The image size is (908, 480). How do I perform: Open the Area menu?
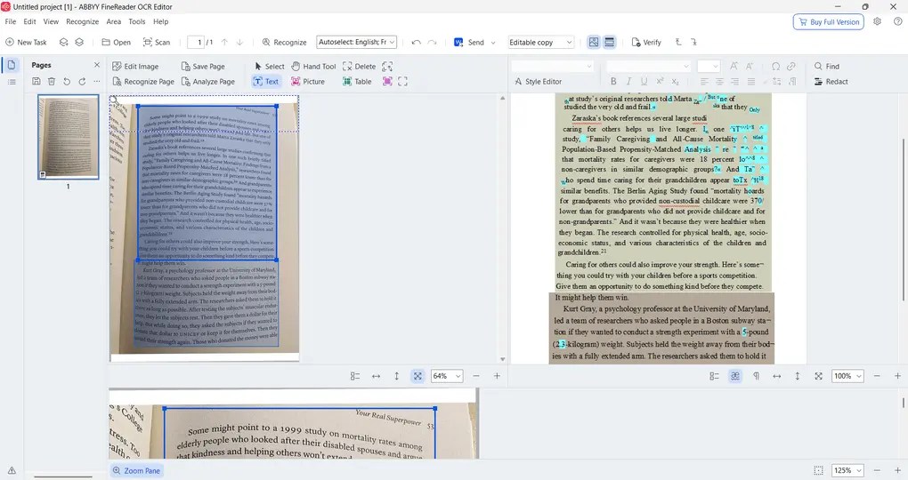114,21
